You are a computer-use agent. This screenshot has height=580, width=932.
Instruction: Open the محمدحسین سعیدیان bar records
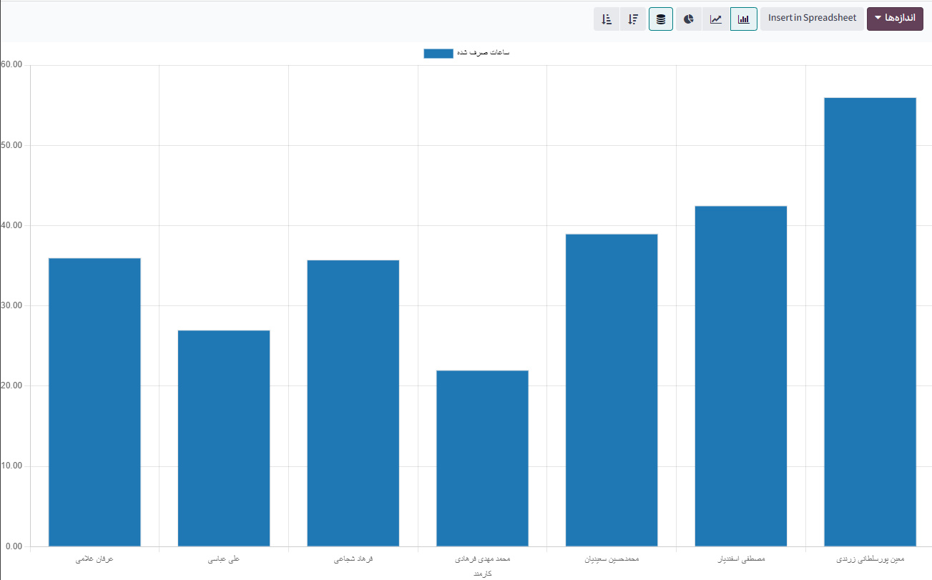(x=612, y=390)
